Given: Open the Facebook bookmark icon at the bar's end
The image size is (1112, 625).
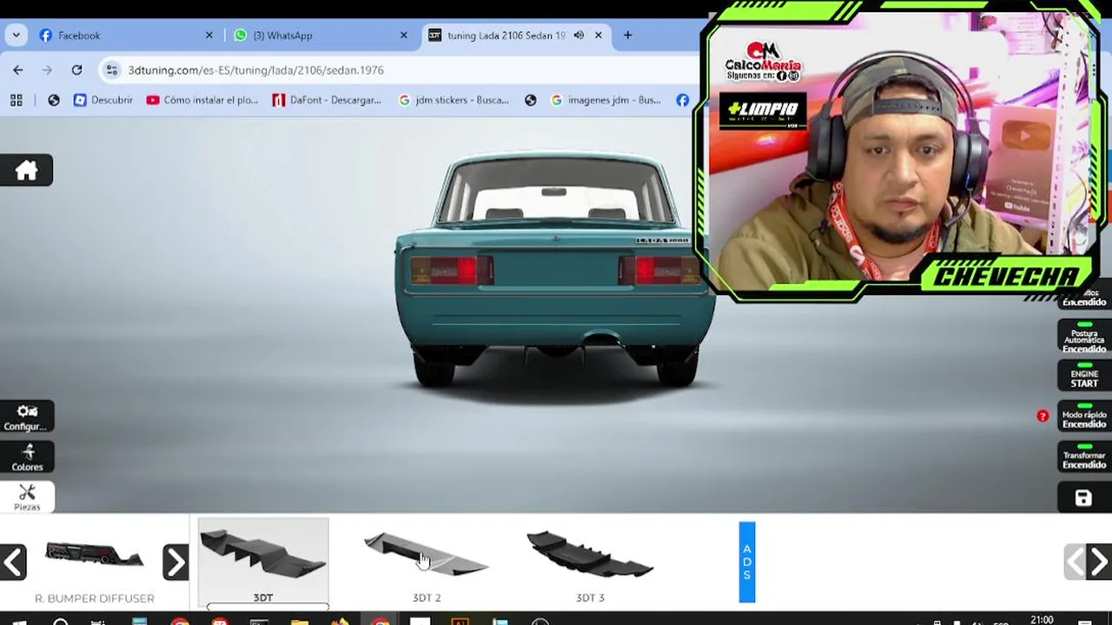Looking at the screenshot, I should [x=683, y=100].
